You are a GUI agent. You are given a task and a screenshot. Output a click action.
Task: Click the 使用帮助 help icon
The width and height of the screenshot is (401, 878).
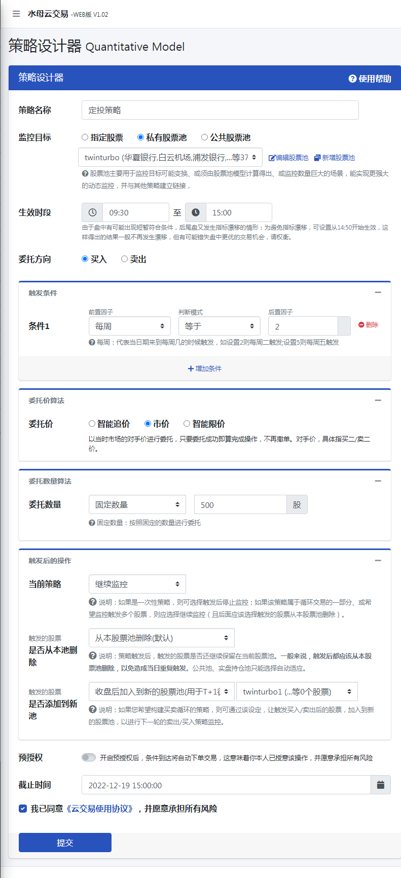pos(352,79)
